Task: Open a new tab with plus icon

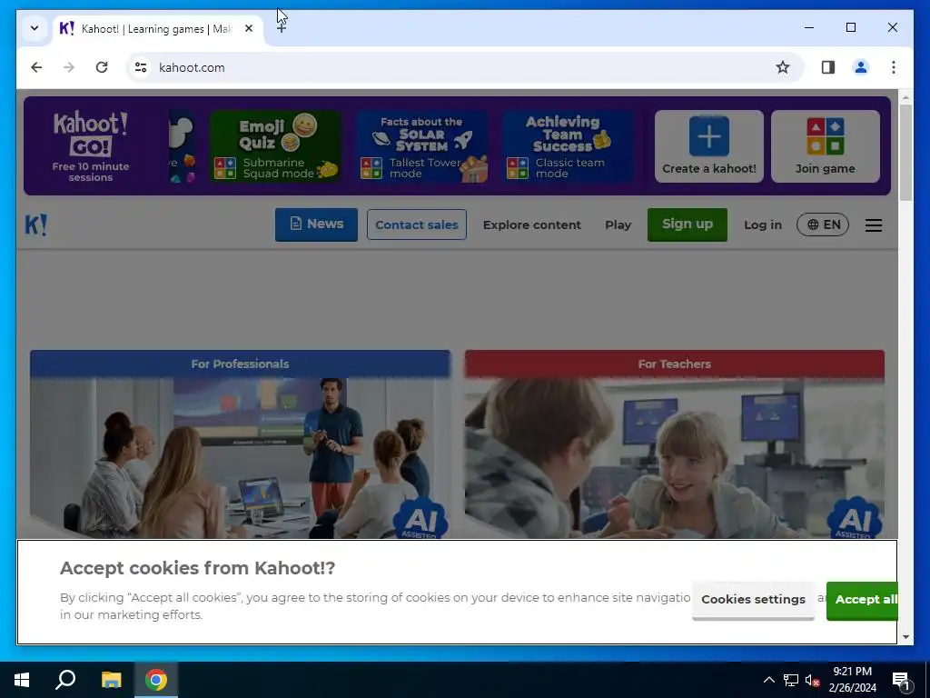Action: click(282, 28)
